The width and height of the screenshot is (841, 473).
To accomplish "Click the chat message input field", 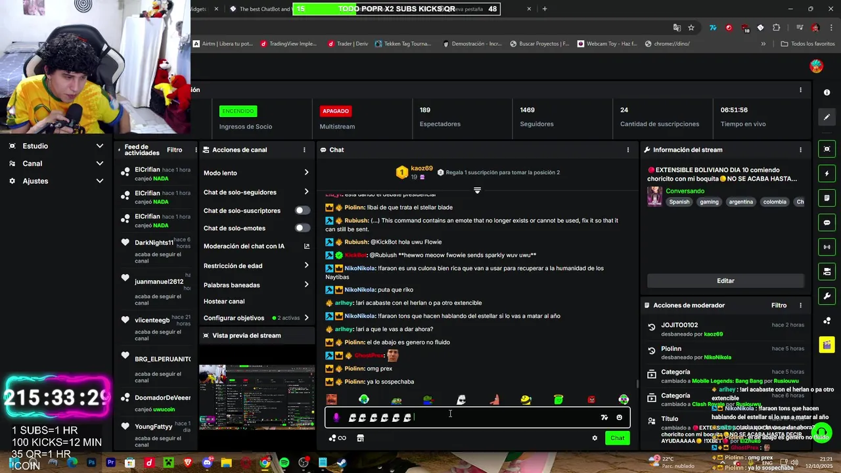I will tap(477, 417).
